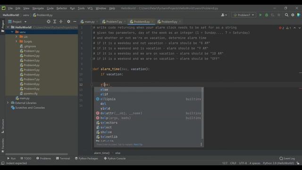Image resolution: width=302 pixels, height=170 pixels.
Task: Open the Problems tool window
Action: pos(43,159)
